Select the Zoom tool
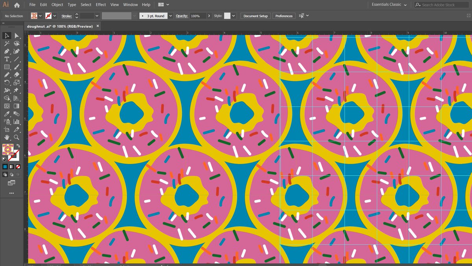This screenshot has width=472, height=266. 17,137
